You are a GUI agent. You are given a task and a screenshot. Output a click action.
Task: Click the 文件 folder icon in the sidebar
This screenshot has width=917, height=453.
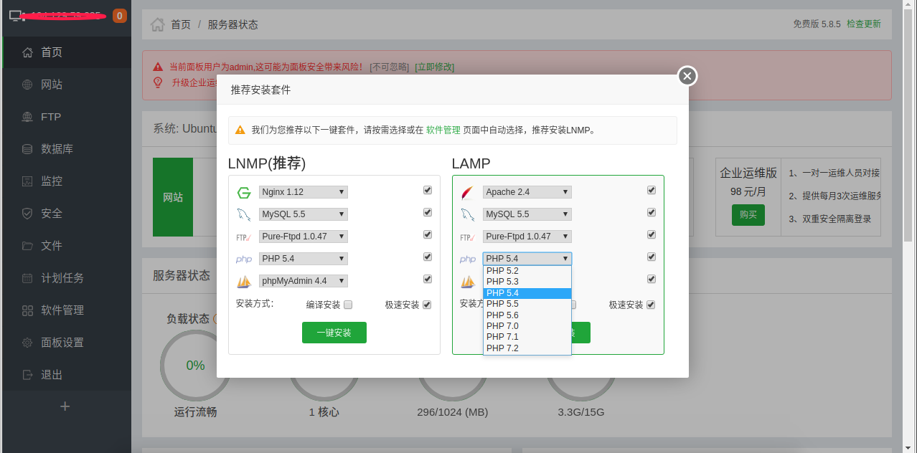click(x=28, y=246)
